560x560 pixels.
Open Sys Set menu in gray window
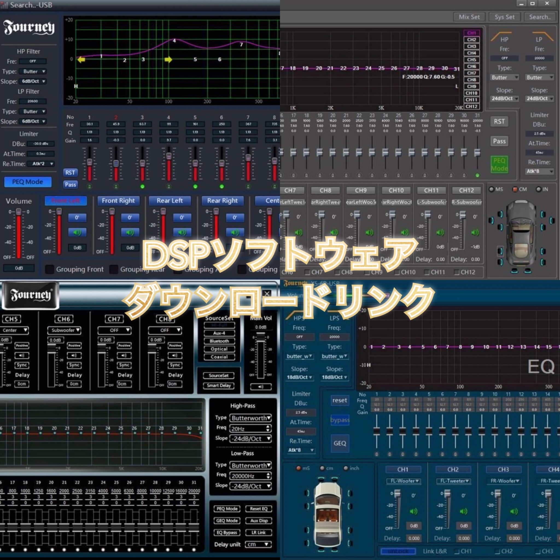point(505,17)
